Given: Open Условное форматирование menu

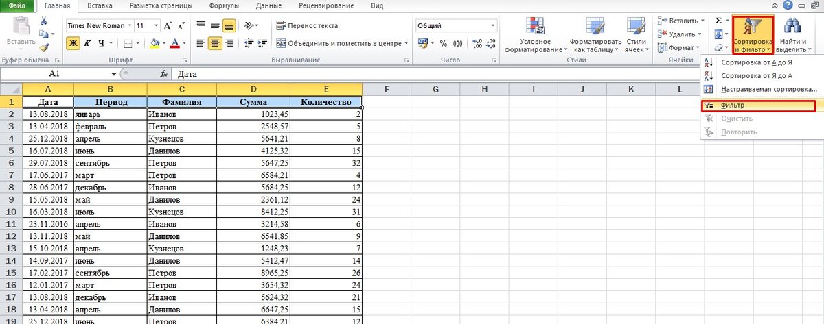Looking at the screenshot, I should click(536, 34).
